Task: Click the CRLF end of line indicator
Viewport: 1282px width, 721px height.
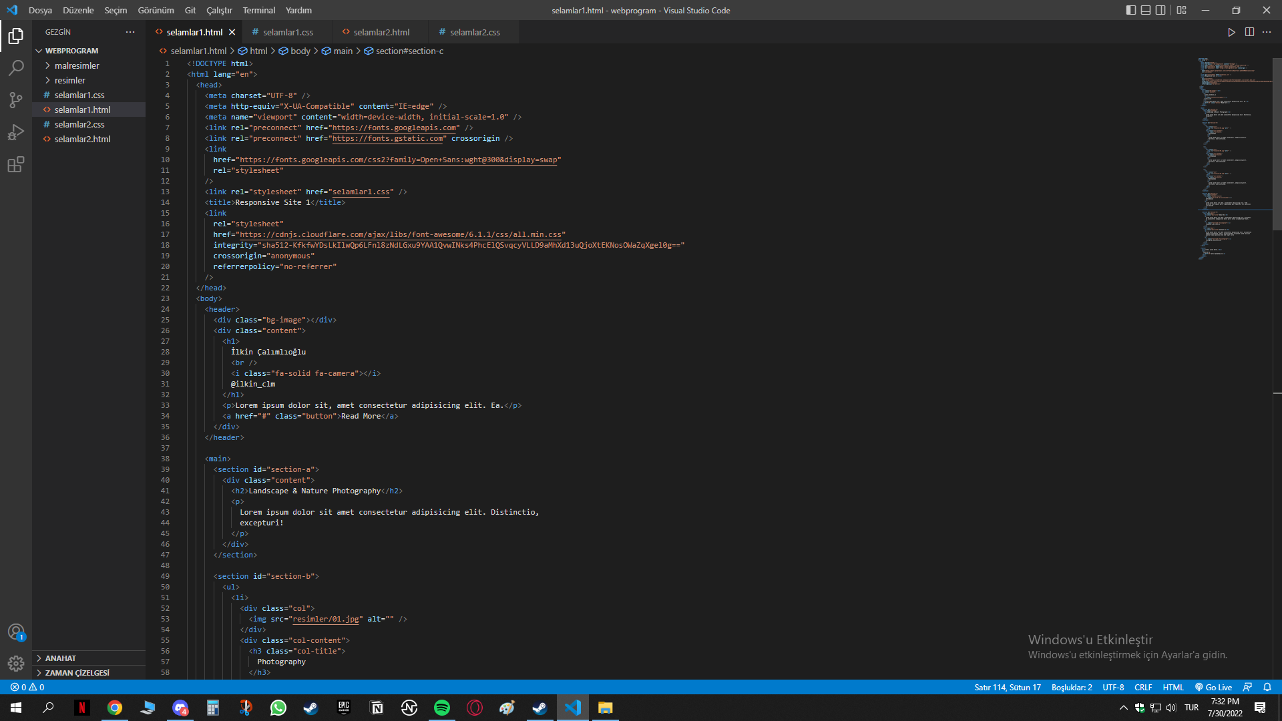Action: [x=1143, y=687]
